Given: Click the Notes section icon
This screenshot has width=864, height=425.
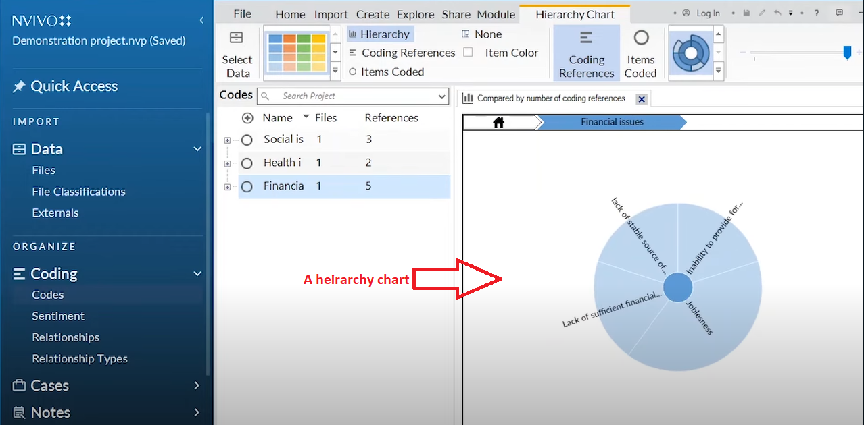Looking at the screenshot, I should (x=19, y=412).
